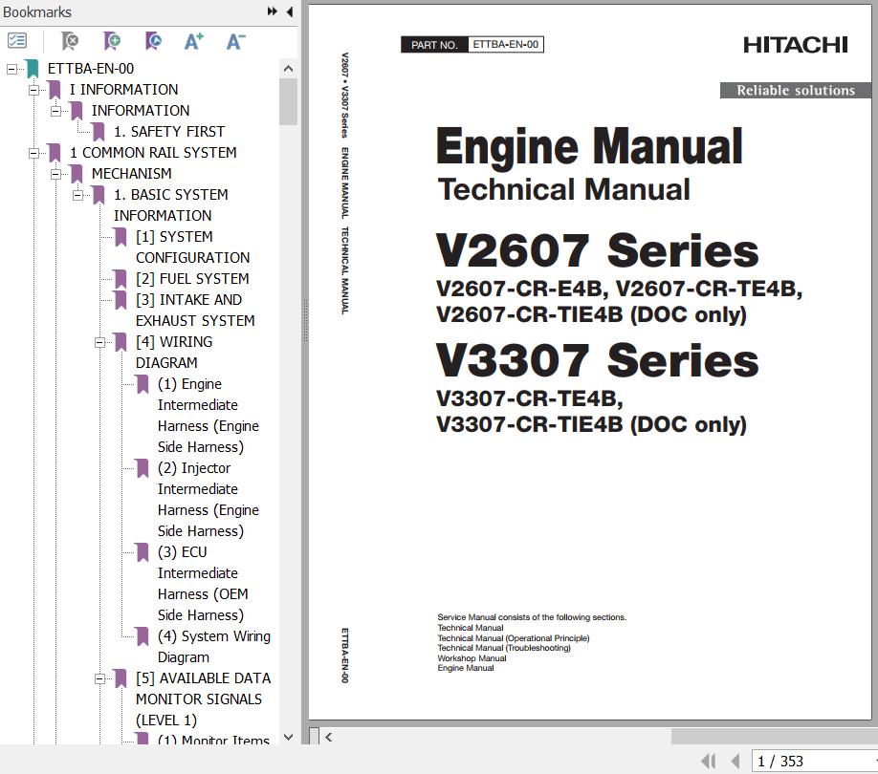Click the bookmarks scrollbar down arrow

(289, 737)
